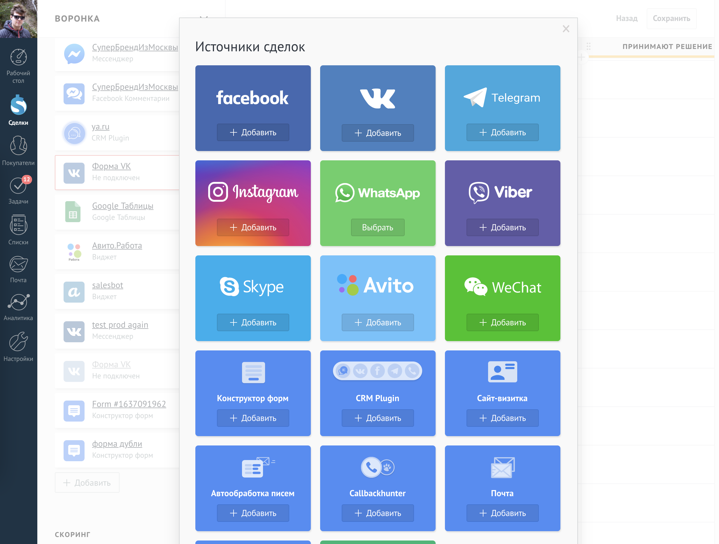The height and width of the screenshot is (544, 719).
Task: Click the Конструктор форм form icon
Action: click(254, 372)
